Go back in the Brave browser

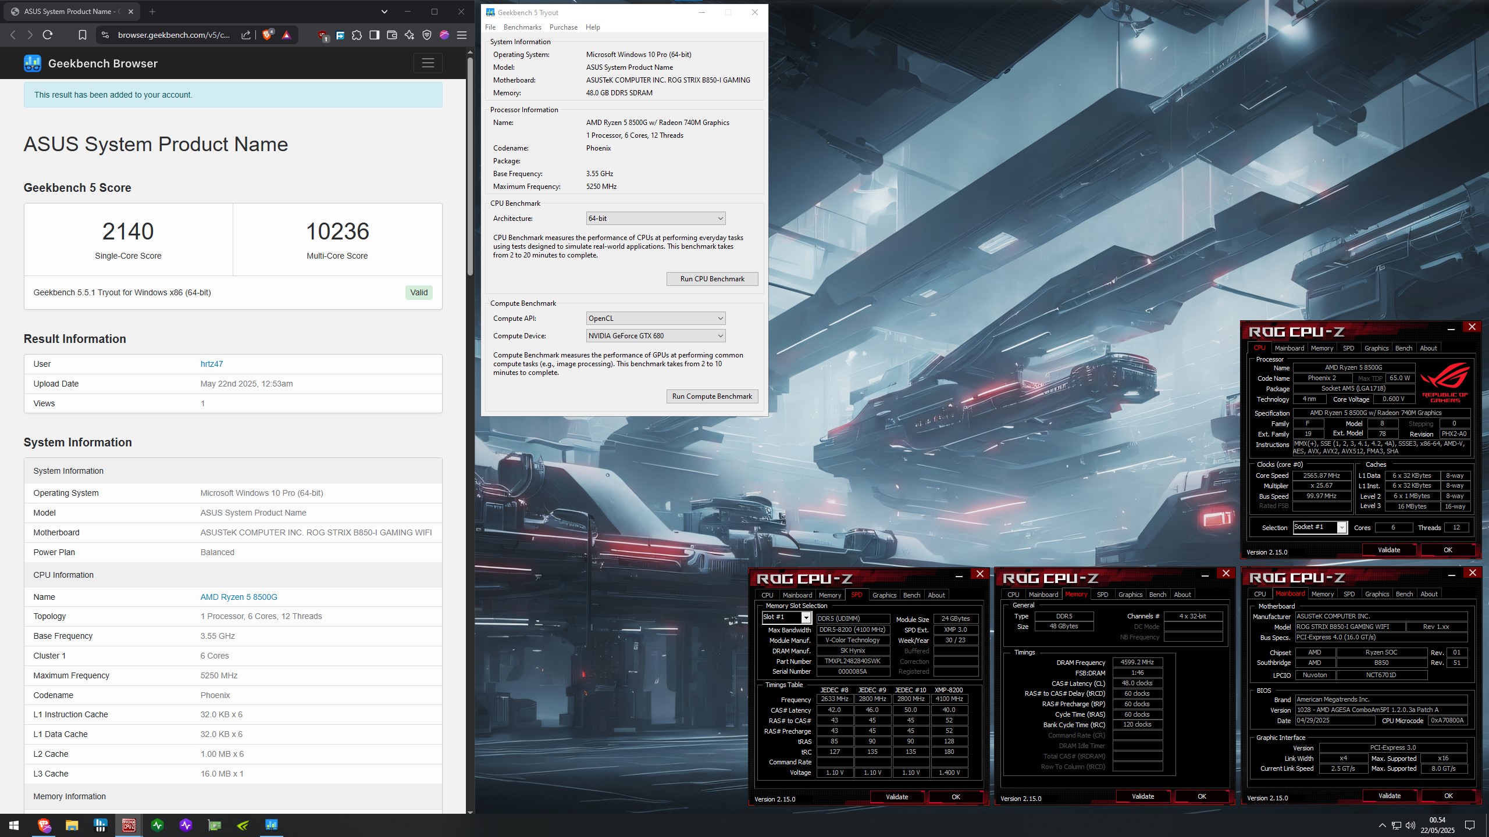coord(13,35)
